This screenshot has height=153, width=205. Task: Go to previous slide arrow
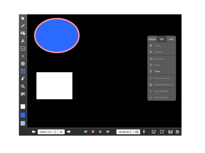pos(33,132)
